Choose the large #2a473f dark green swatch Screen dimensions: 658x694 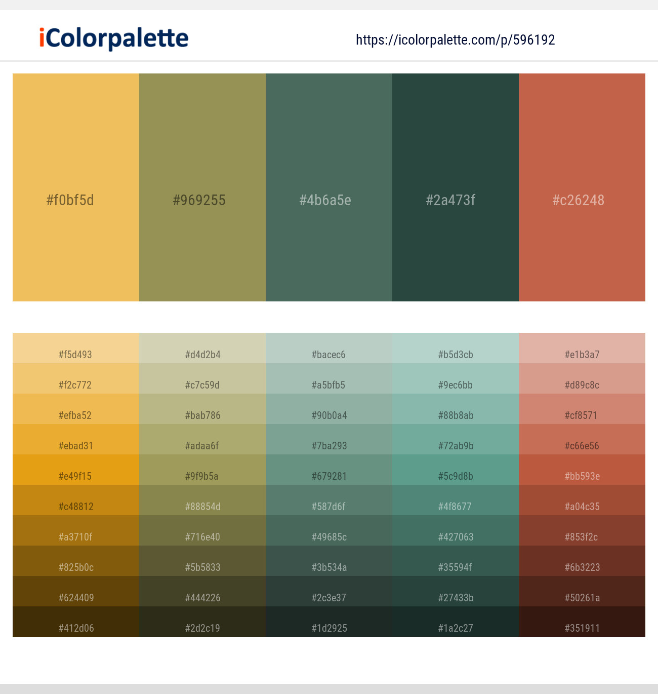click(456, 187)
